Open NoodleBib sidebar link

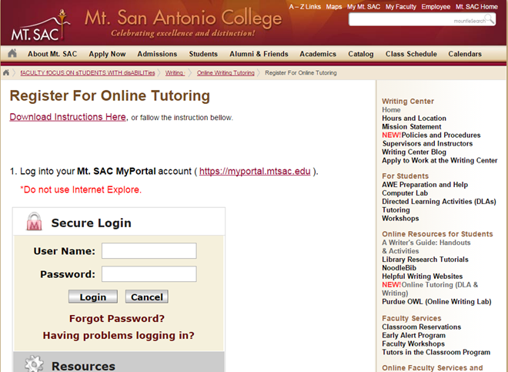coord(399,267)
